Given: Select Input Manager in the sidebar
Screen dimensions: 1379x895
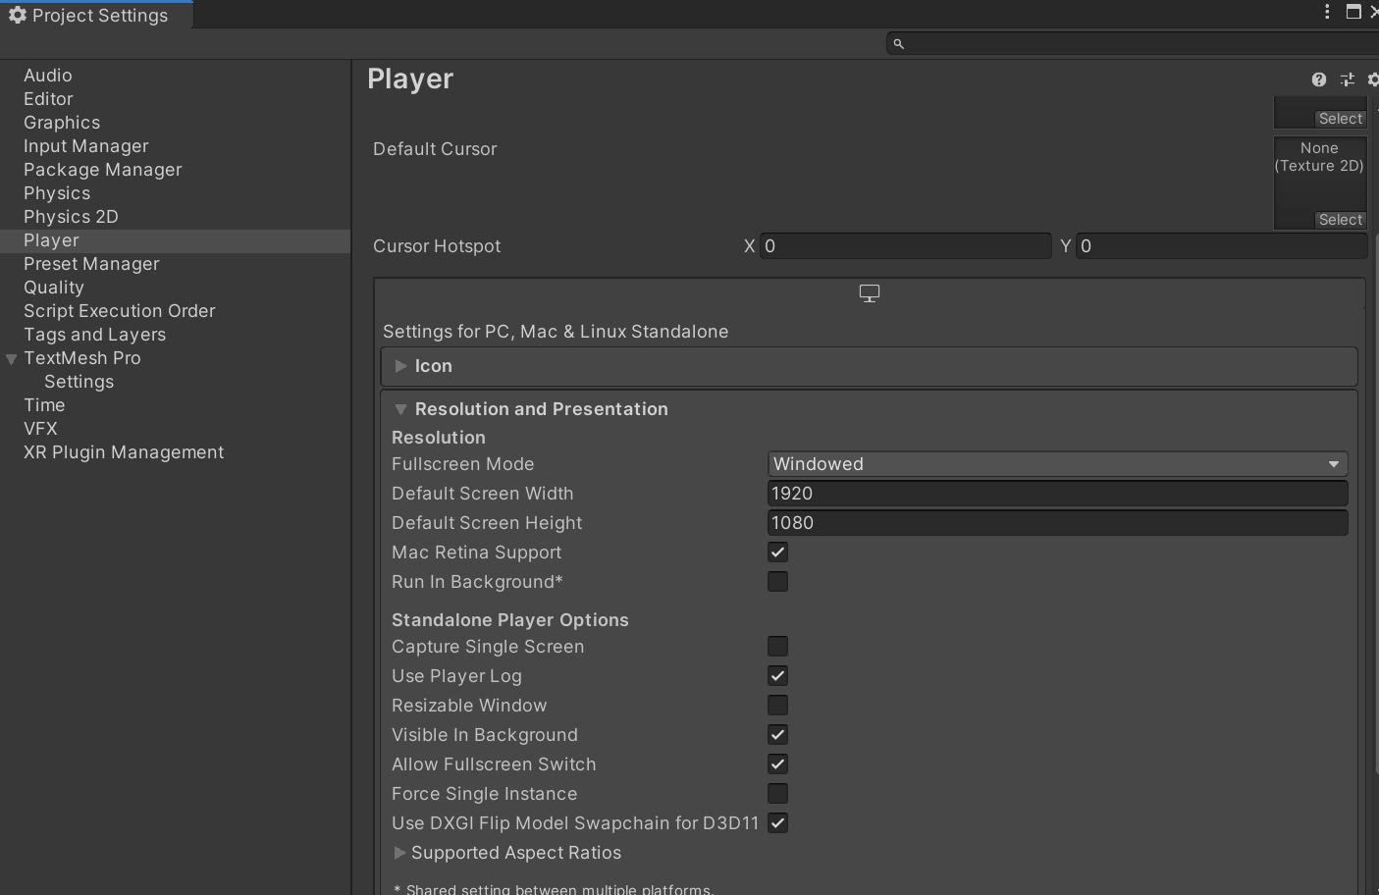Looking at the screenshot, I should point(86,146).
